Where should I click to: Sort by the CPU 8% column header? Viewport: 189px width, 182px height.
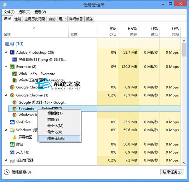(107, 32)
